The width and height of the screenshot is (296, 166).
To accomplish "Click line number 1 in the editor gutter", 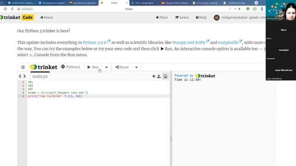I will pos(23,82).
